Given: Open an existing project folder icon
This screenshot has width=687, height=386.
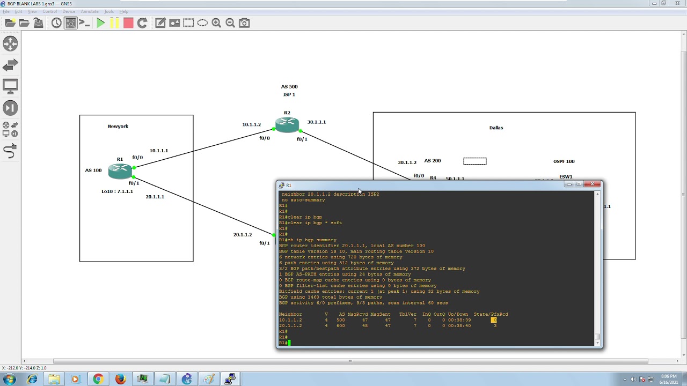Looking at the screenshot, I should click(24, 23).
